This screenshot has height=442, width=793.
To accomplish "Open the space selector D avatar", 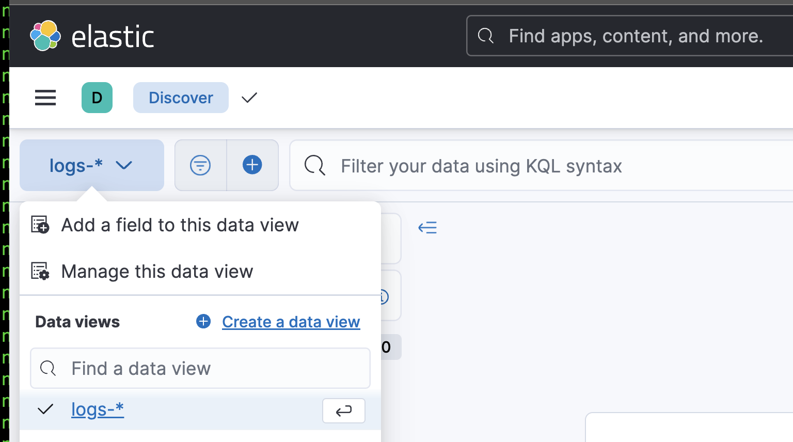I will (97, 98).
